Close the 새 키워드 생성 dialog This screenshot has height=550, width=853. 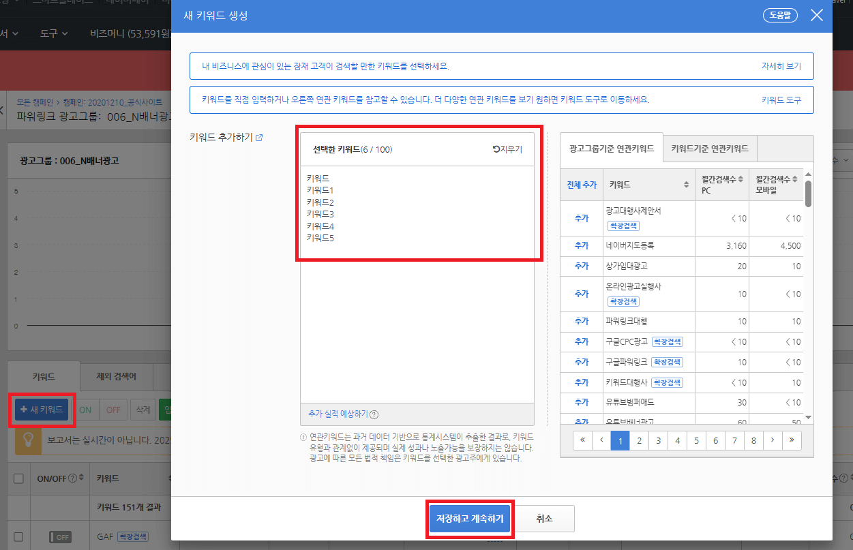pos(817,15)
